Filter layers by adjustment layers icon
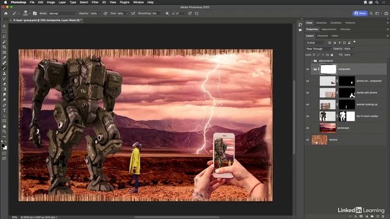The height and width of the screenshot is (219, 390). [335, 43]
